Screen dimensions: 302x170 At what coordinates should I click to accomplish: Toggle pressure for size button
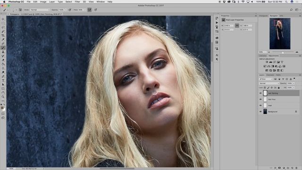(x=96, y=9)
